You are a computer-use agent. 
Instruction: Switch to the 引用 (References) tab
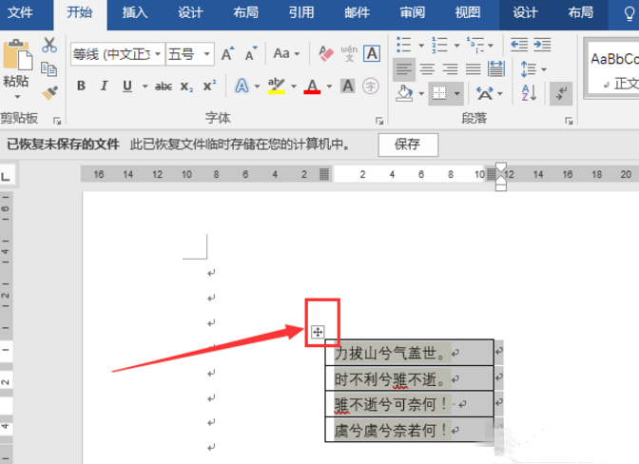(301, 13)
